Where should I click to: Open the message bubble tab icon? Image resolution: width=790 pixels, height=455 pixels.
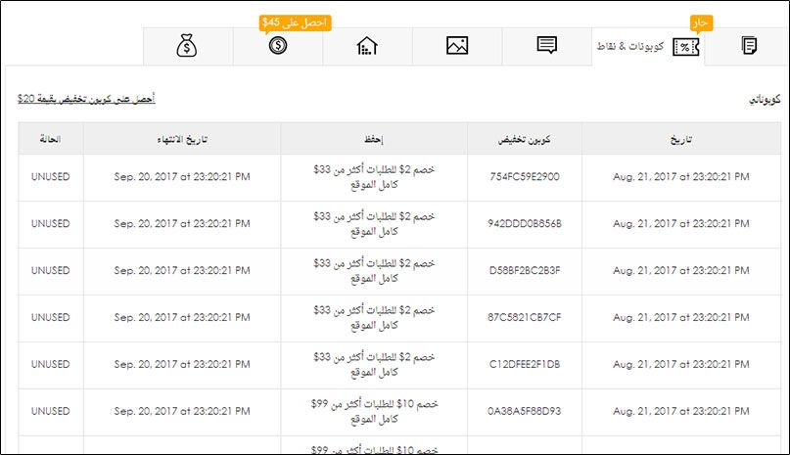pos(546,45)
